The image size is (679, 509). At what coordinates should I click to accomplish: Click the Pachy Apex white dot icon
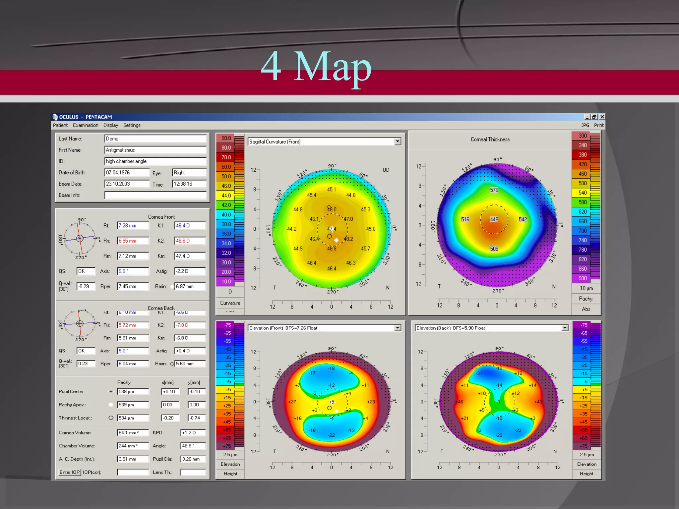pos(111,405)
